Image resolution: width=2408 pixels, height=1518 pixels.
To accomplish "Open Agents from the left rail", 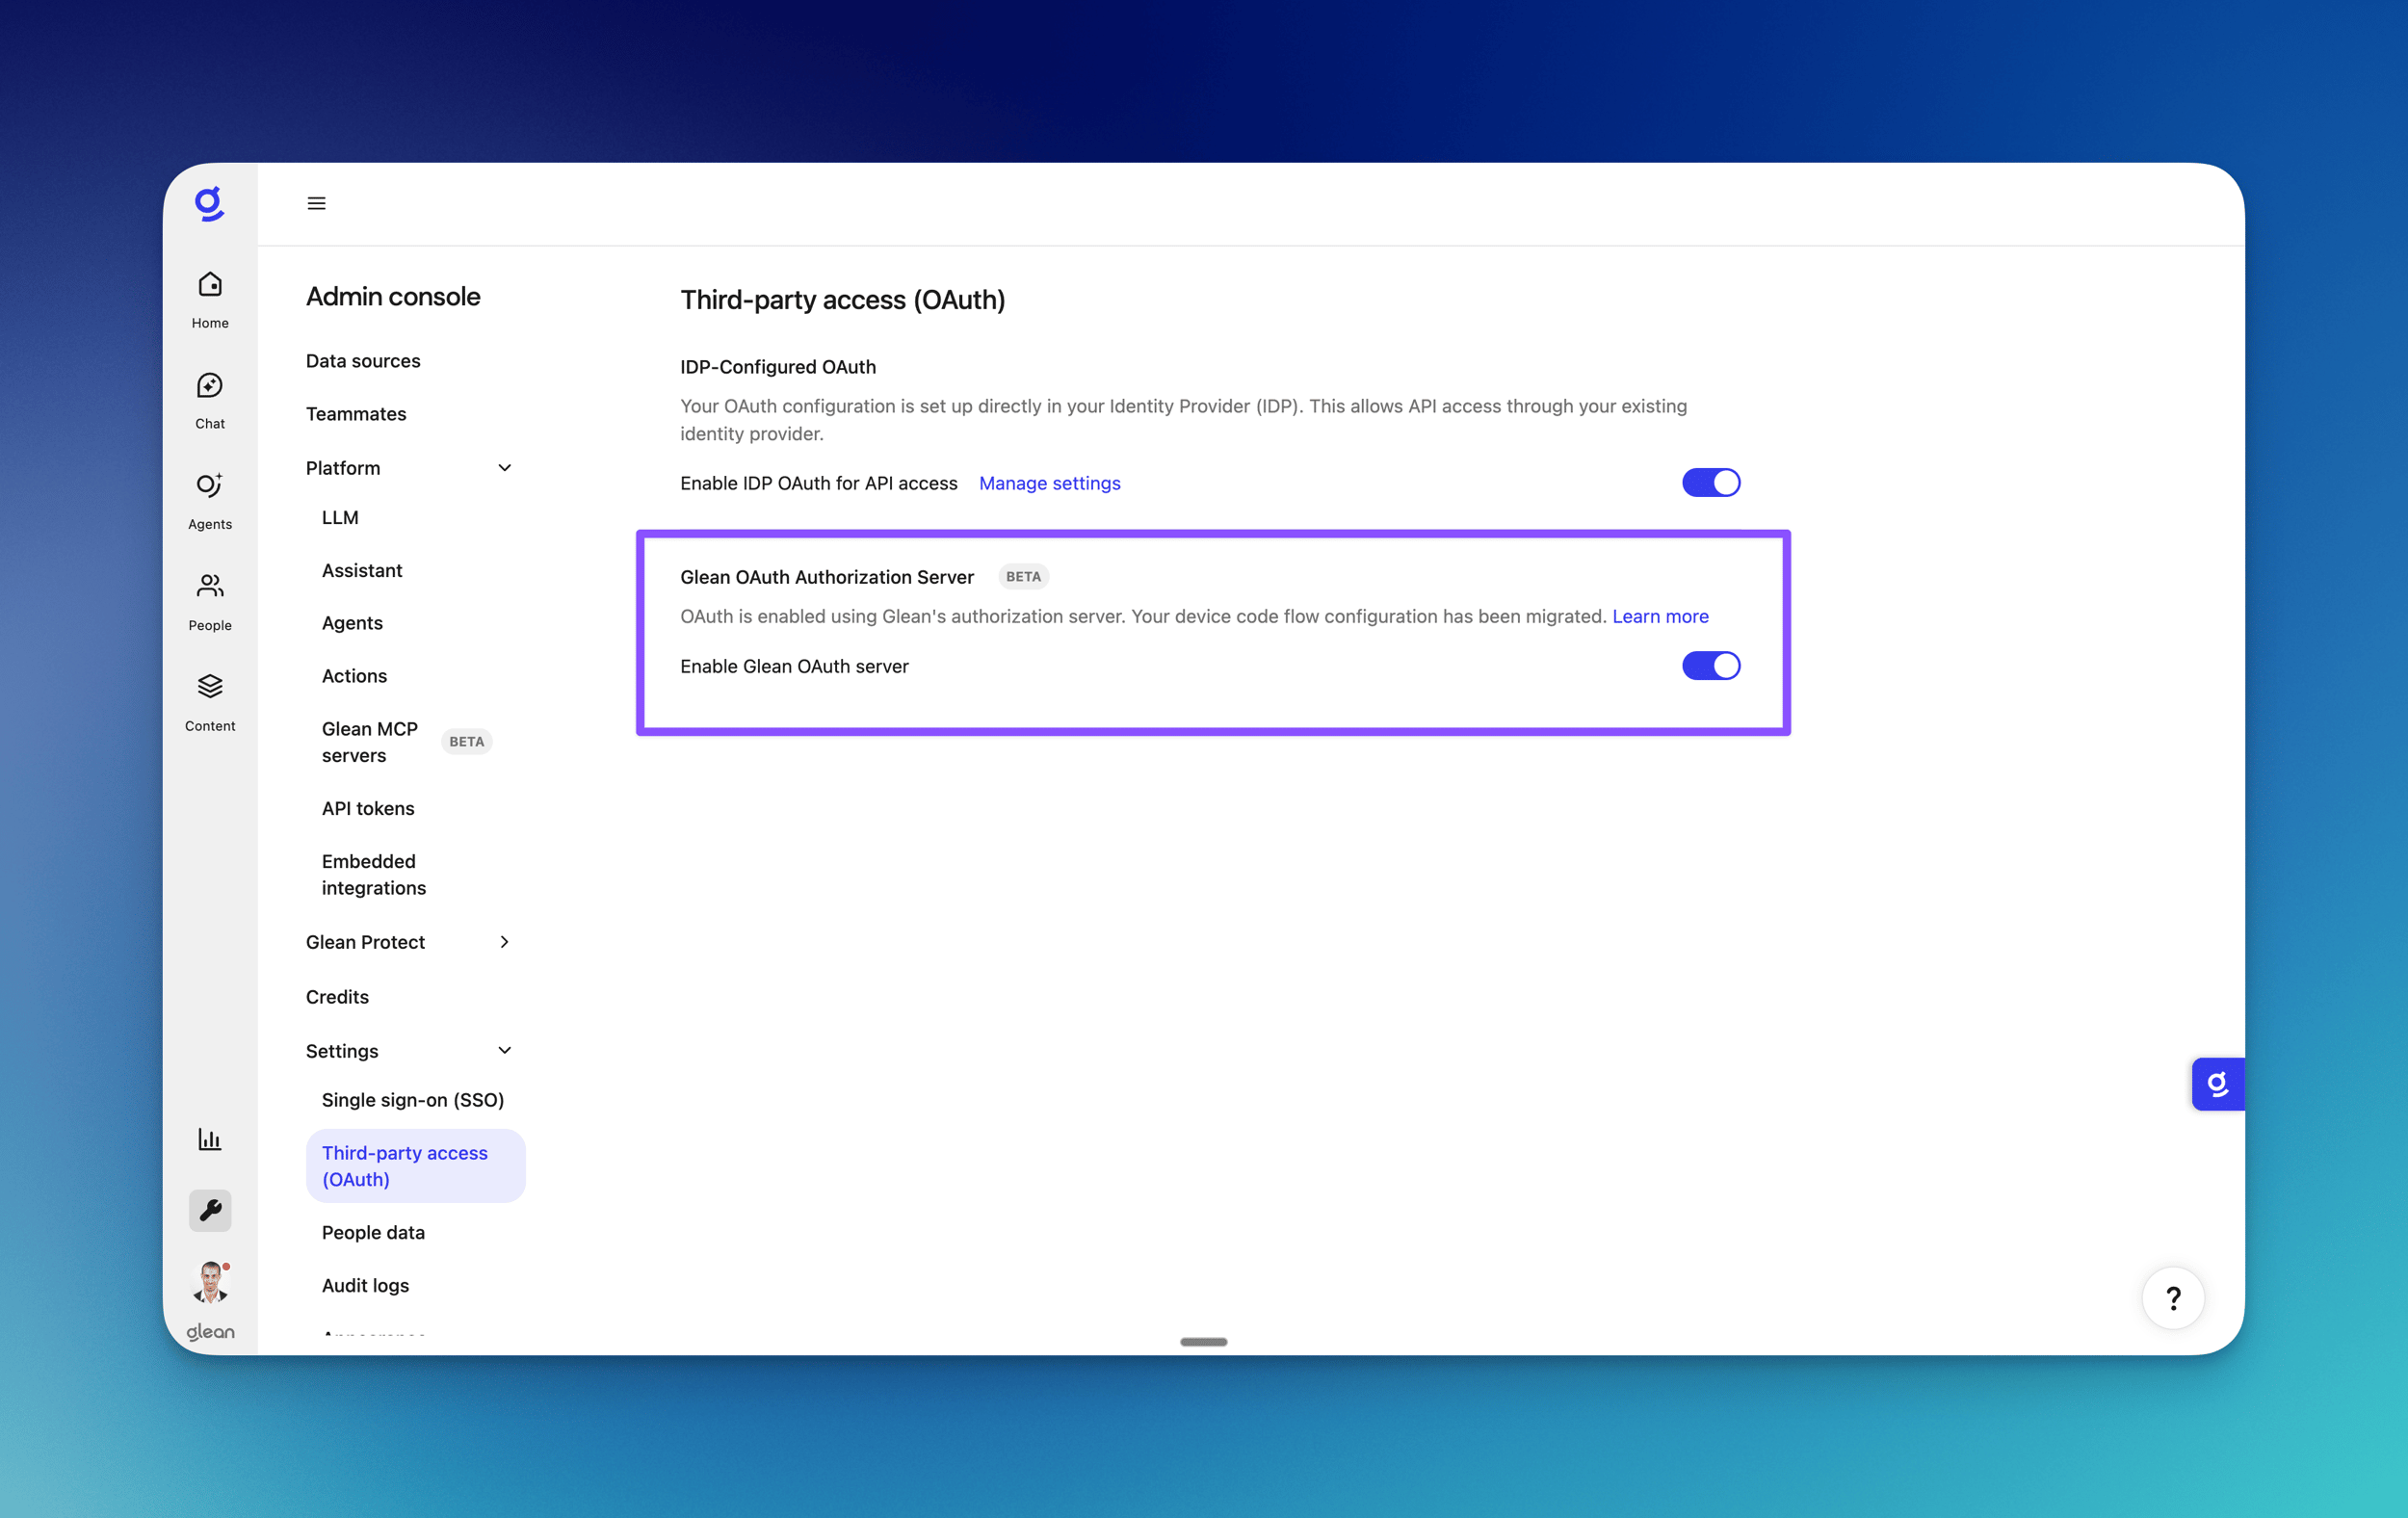I will tap(210, 501).
